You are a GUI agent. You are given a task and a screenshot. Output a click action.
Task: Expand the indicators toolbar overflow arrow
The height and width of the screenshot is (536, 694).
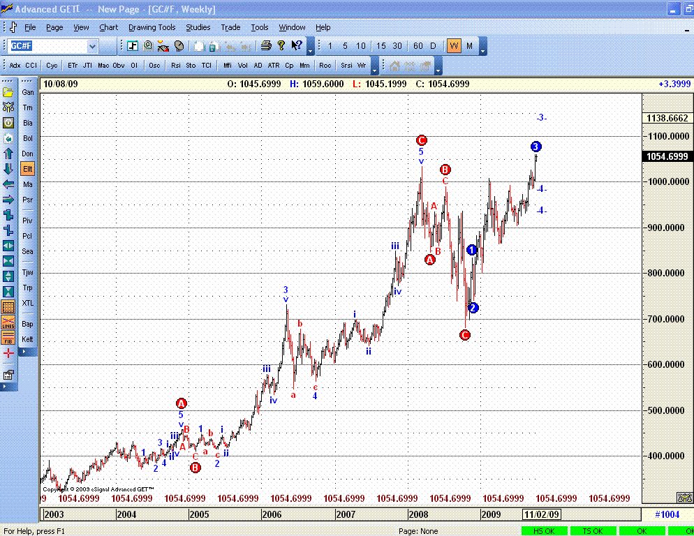click(375, 66)
